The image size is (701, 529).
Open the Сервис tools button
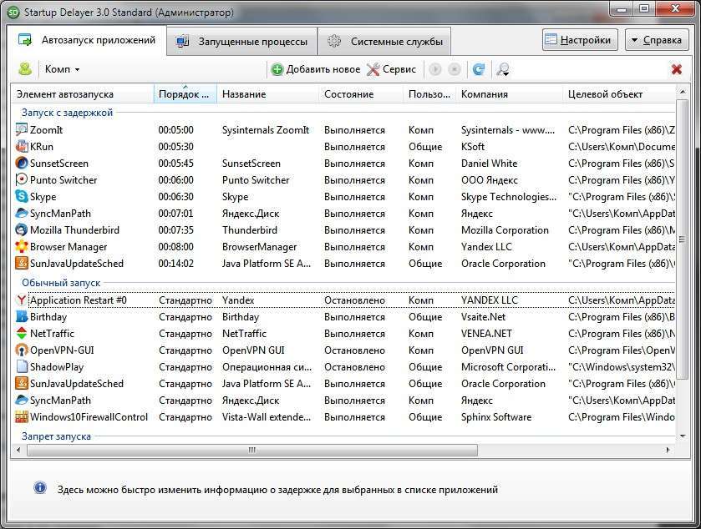point(392,69)
